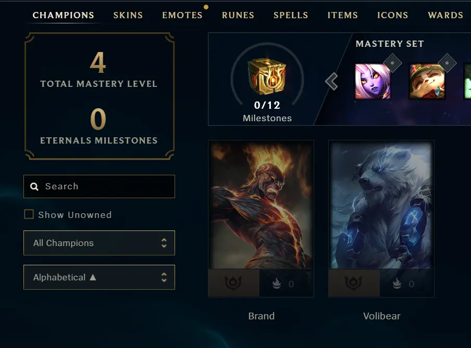
Task: Click the golden mastery chest icon
Action: pyautogui.click(x=267, y=76)
